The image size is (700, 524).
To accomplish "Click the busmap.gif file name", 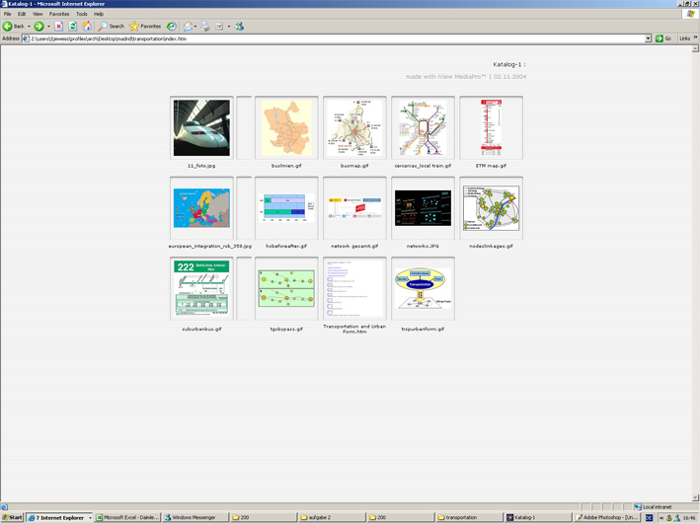I will (354, 166).
